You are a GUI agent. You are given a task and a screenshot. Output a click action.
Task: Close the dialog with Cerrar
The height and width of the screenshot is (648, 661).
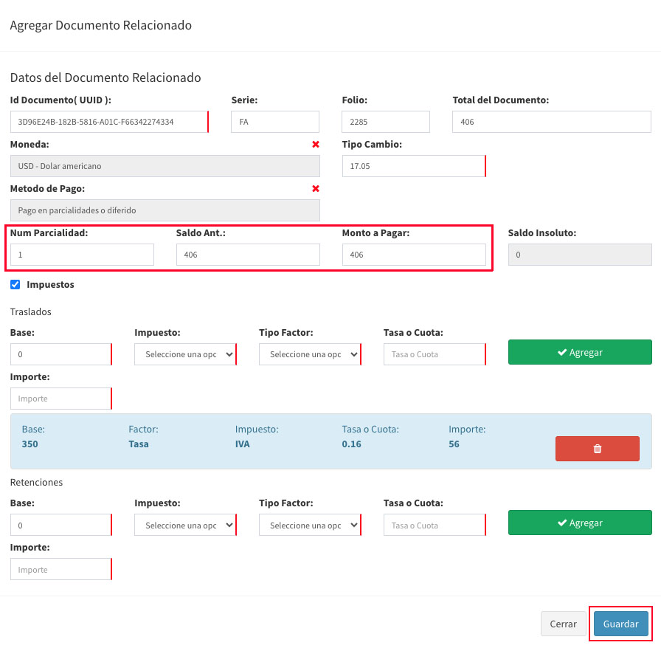(563, 624)
